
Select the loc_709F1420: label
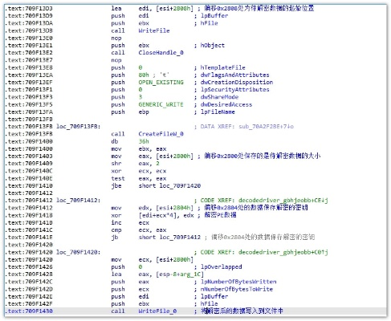[x=78, y=252]
